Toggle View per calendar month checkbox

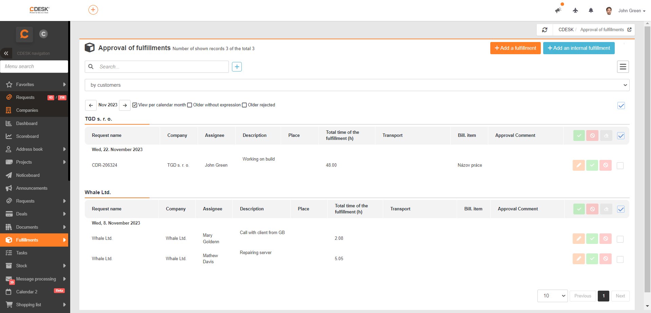(135, 105)
